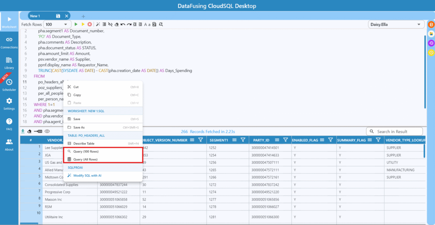Viewport: 435px width, 225px height.
Task: Click the magic wand AI toolbar icon
Action: [x=98, y=24]
